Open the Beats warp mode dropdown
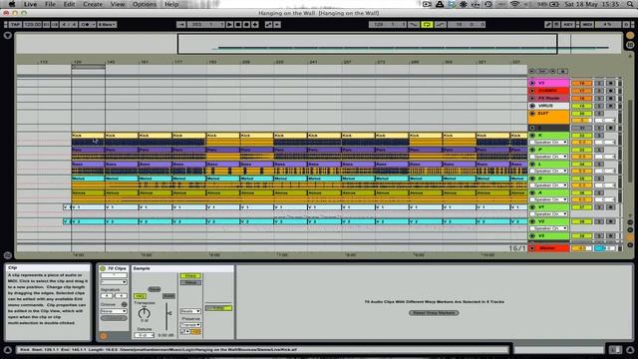Screen dimensions: 638x359 (190, 311)
